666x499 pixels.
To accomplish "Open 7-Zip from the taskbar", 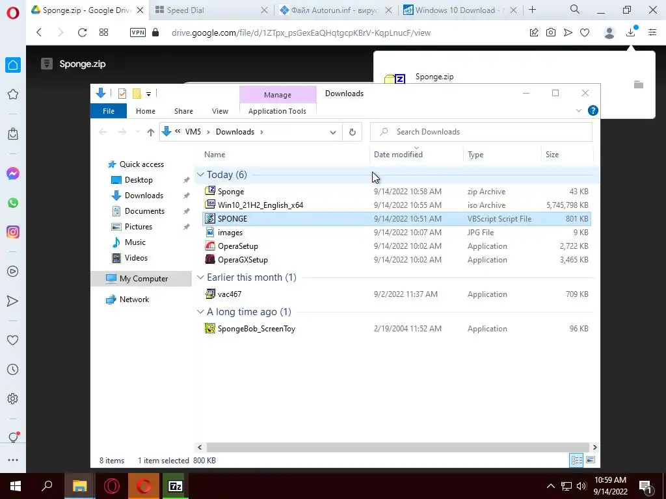I will (x=176, y=486).
